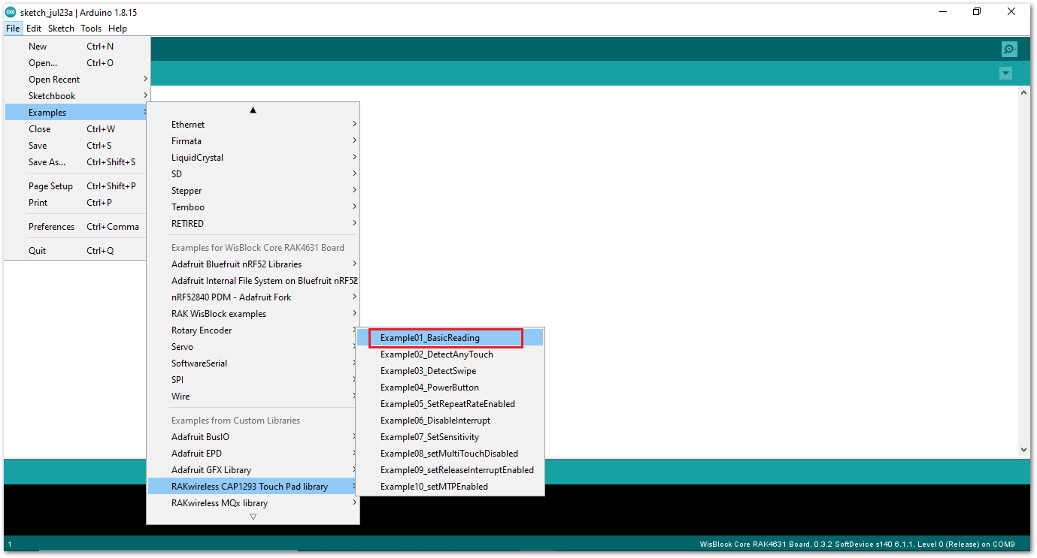This screenshot has width=1037, height=558.
Task: Click the scroll-up arrow atop Examples list
Action: point(253,110)
